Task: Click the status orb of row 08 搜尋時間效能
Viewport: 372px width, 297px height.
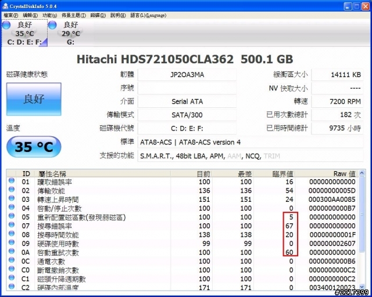Action: (x=12, y=234)
